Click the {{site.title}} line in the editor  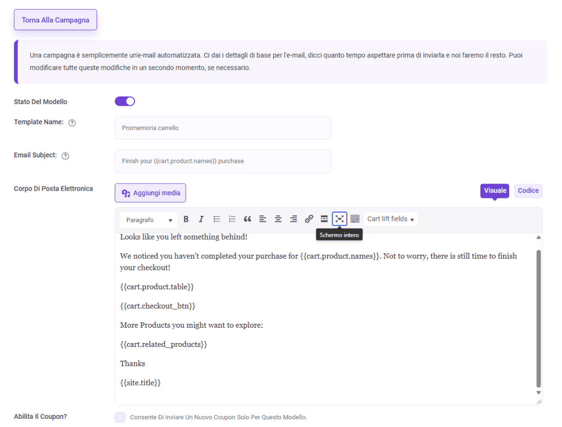tap(140, 383)
